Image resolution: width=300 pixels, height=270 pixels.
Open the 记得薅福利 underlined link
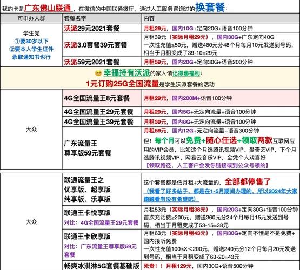pos(186,73)
